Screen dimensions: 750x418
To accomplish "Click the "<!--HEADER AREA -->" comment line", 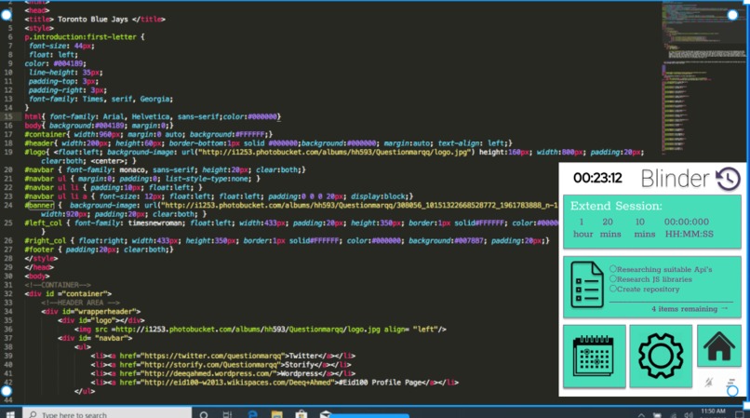I will point(80,303).
